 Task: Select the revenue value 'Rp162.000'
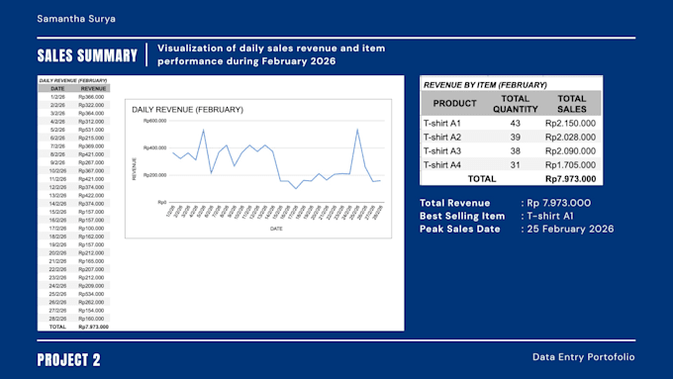click(91, 237)
